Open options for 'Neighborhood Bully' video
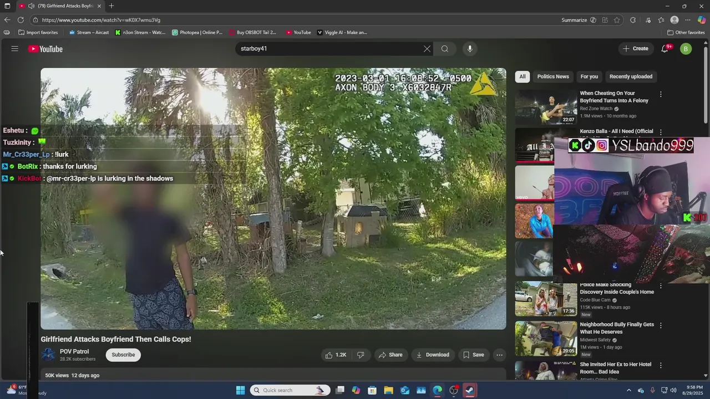Screen dimensions: 710x399 pyautogui.click(x=661, y=325)
